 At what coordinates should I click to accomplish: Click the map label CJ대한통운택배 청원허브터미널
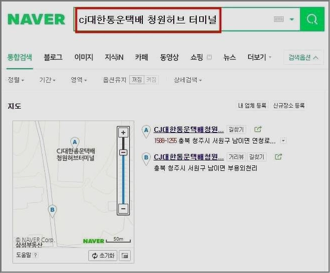[75, 154]
